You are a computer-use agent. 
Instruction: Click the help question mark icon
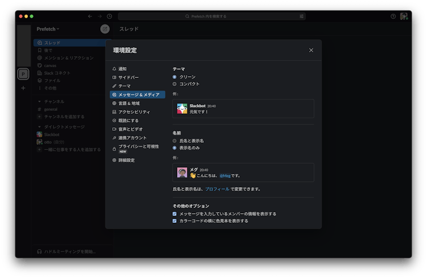393,16
